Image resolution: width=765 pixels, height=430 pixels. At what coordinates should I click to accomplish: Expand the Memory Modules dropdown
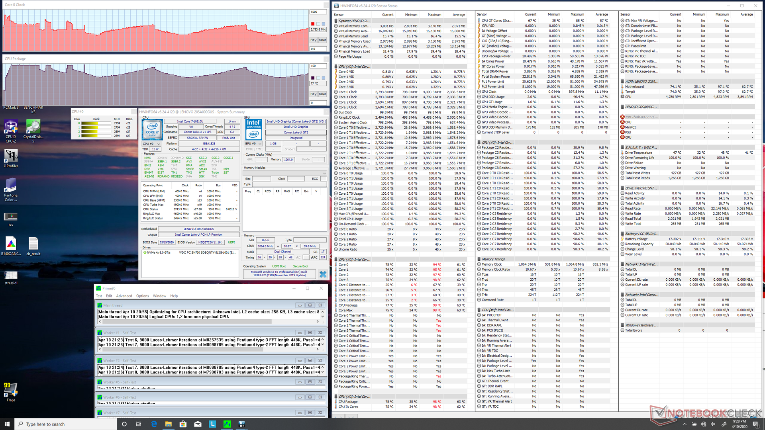(x=285, y=173)
